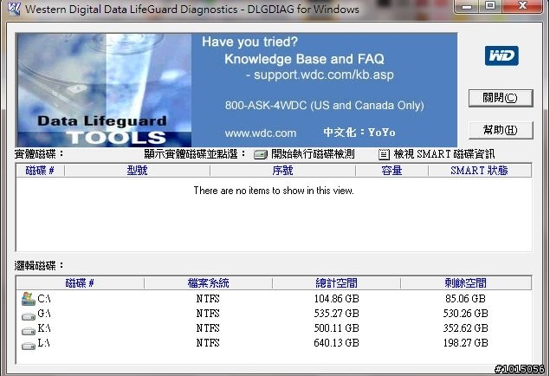550x376 pixels.
Task: Click the www.wdc.com text
Action: point(261,133)
